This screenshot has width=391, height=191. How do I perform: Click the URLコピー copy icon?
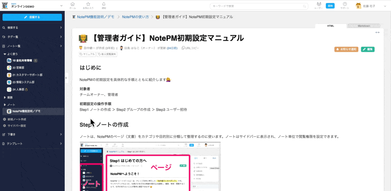pos(183,48)
